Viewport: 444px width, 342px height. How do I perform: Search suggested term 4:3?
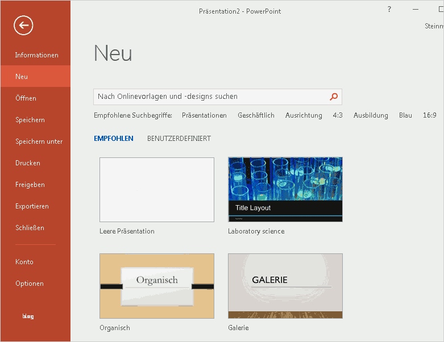tap(338, 115)
